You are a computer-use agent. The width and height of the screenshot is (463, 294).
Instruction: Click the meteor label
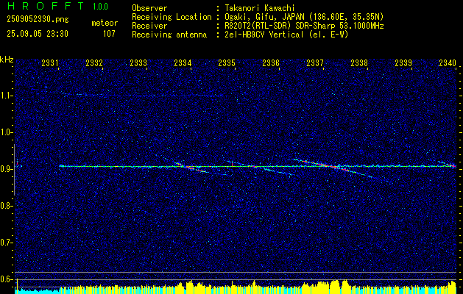(105, 23)
